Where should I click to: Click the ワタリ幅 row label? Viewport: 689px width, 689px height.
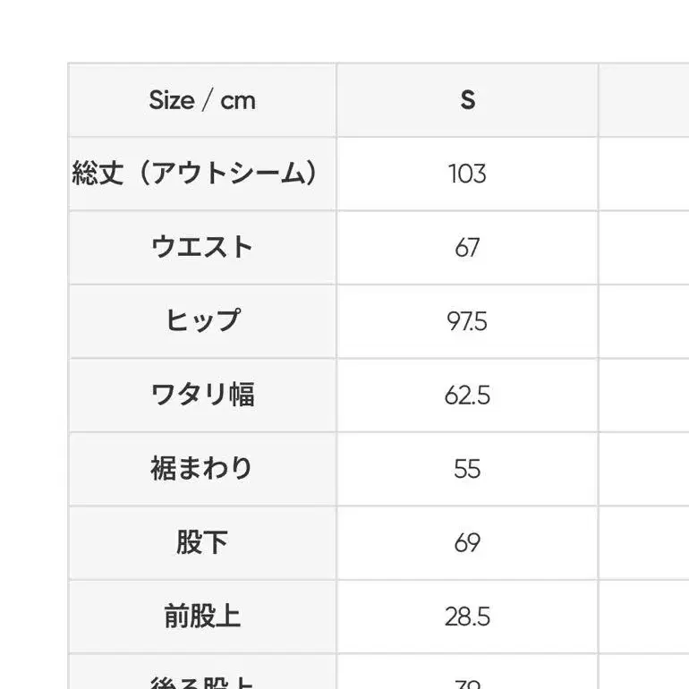tap(202, 395)
